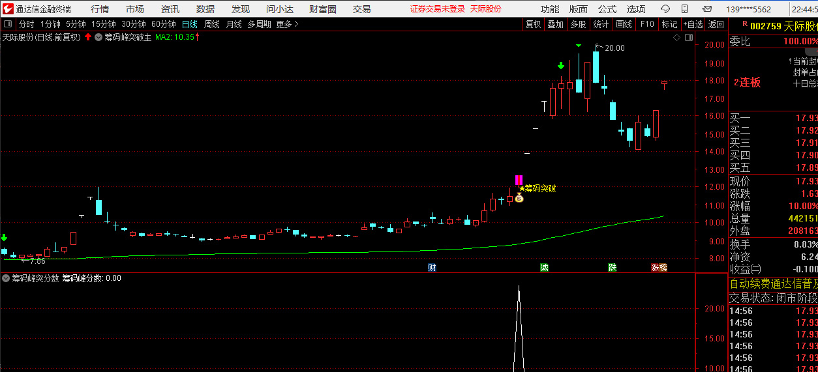
Task: Switch to 1分钟 period
Action: click(50, 24)
